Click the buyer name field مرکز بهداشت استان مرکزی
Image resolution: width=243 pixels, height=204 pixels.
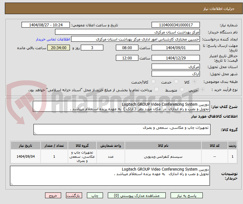127,32
